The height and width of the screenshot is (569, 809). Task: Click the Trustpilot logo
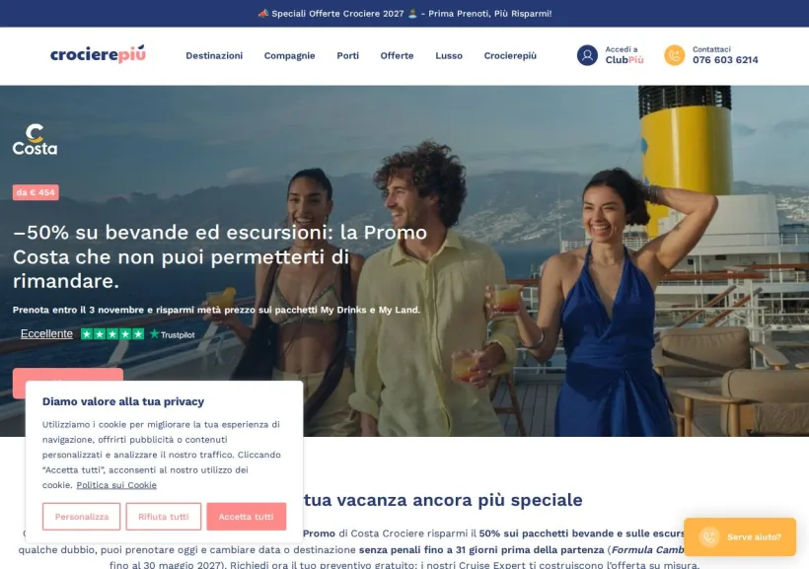(x=173, y=334)
